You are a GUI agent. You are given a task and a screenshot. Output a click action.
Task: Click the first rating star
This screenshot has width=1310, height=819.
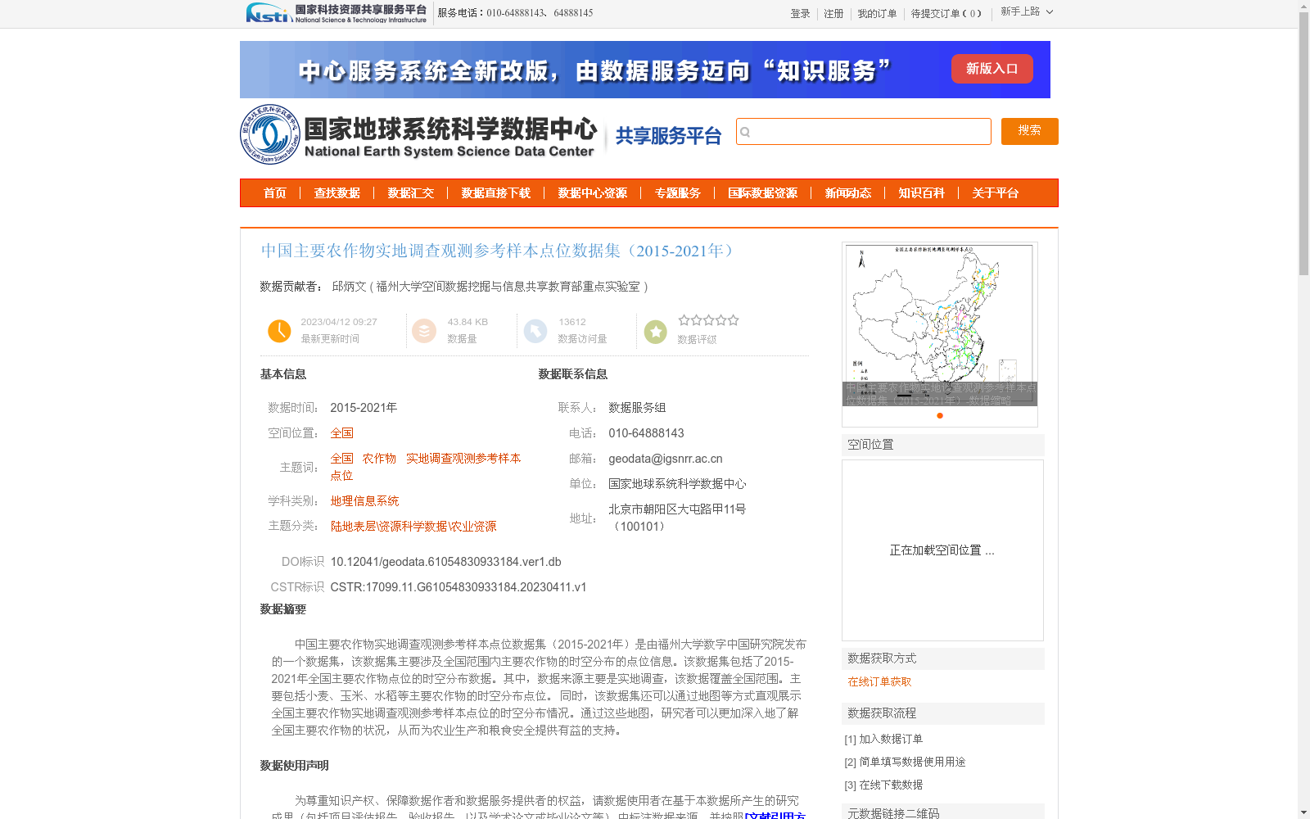click(684, 320)
